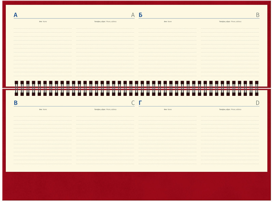Click the Name column header in section Б
The image size is (273, 202).
(x=168, y=21)
